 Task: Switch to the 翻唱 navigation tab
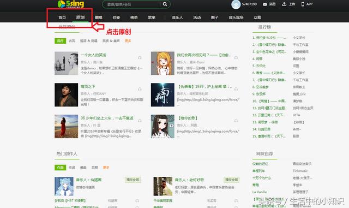point(98,17)
